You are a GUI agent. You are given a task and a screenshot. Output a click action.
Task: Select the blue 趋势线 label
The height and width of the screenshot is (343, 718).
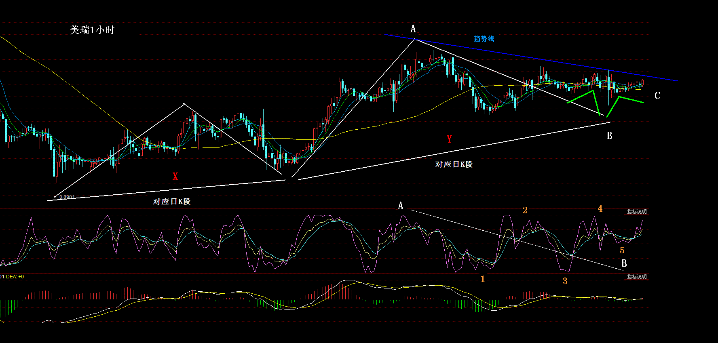[484, 39]
